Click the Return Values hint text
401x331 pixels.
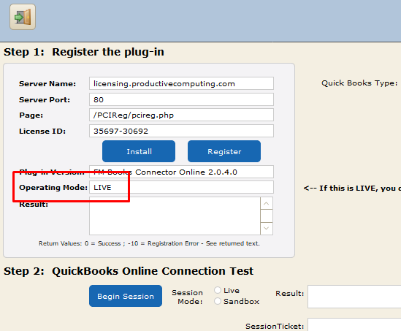coord(149,243)
